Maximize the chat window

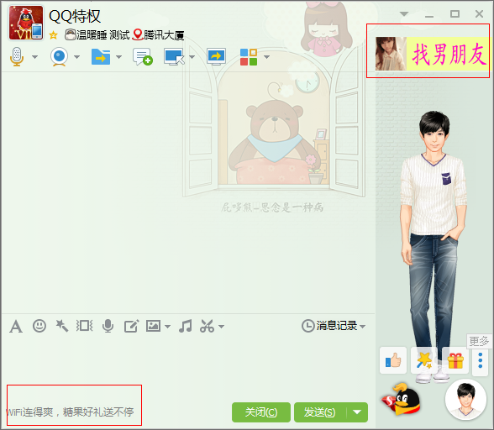tap(455, 14)
